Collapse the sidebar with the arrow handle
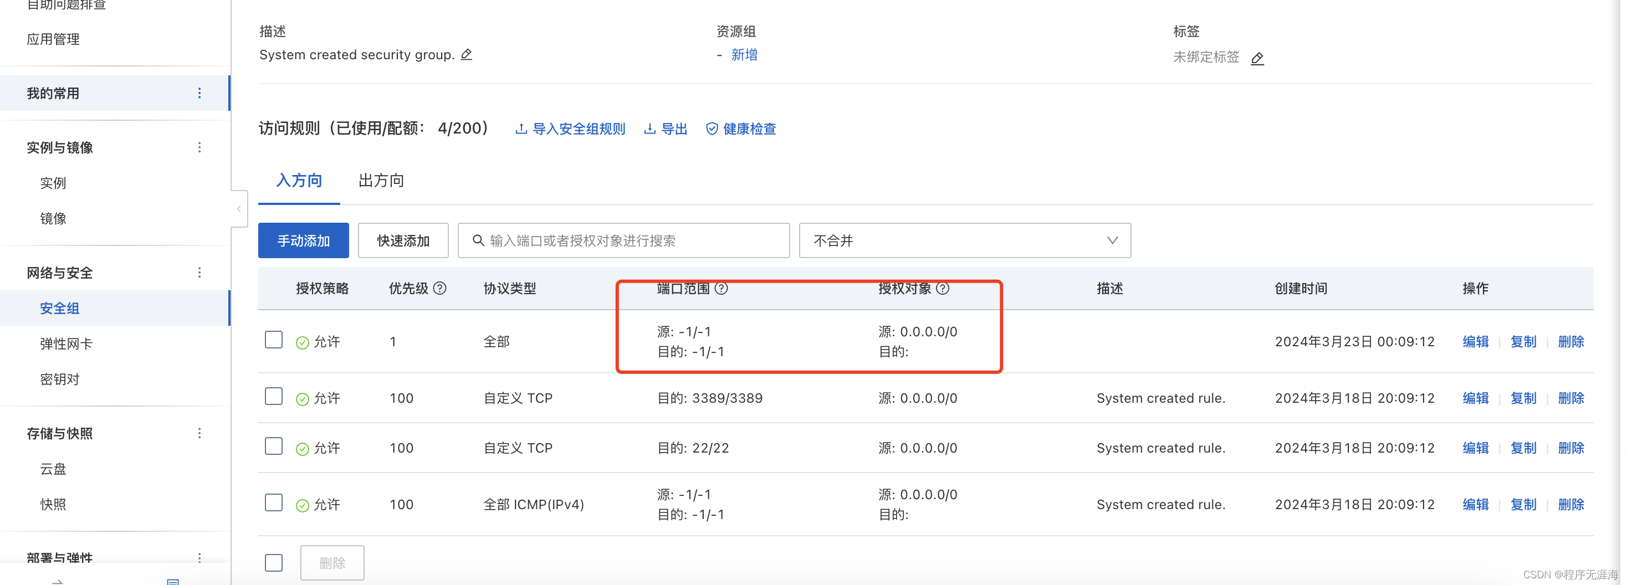The image size is (1627, 585). 239,209
